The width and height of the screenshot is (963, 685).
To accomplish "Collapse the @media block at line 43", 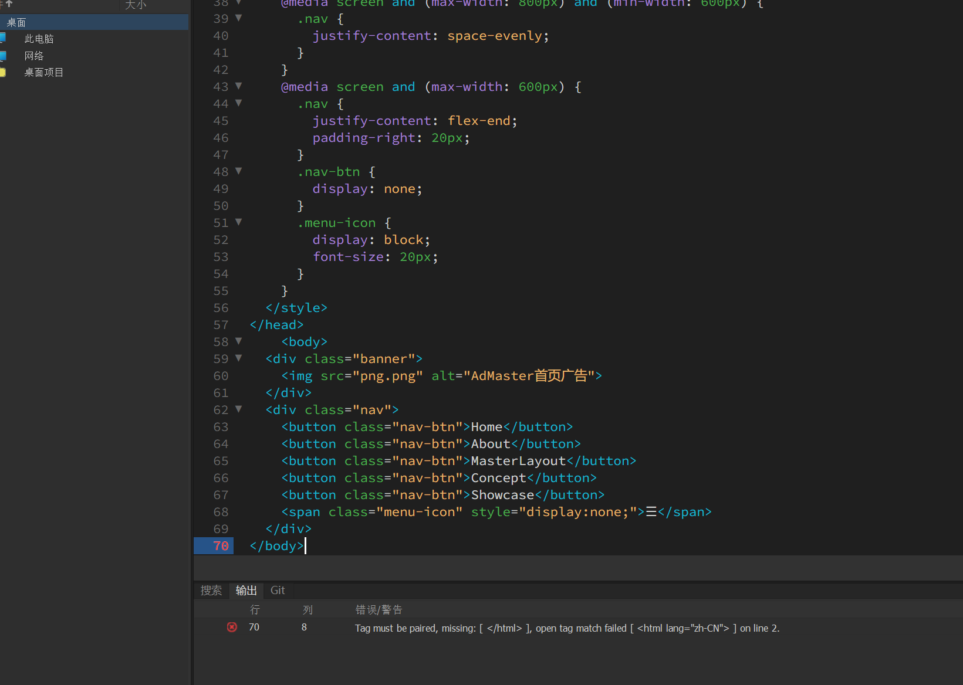I will point(239,86).
